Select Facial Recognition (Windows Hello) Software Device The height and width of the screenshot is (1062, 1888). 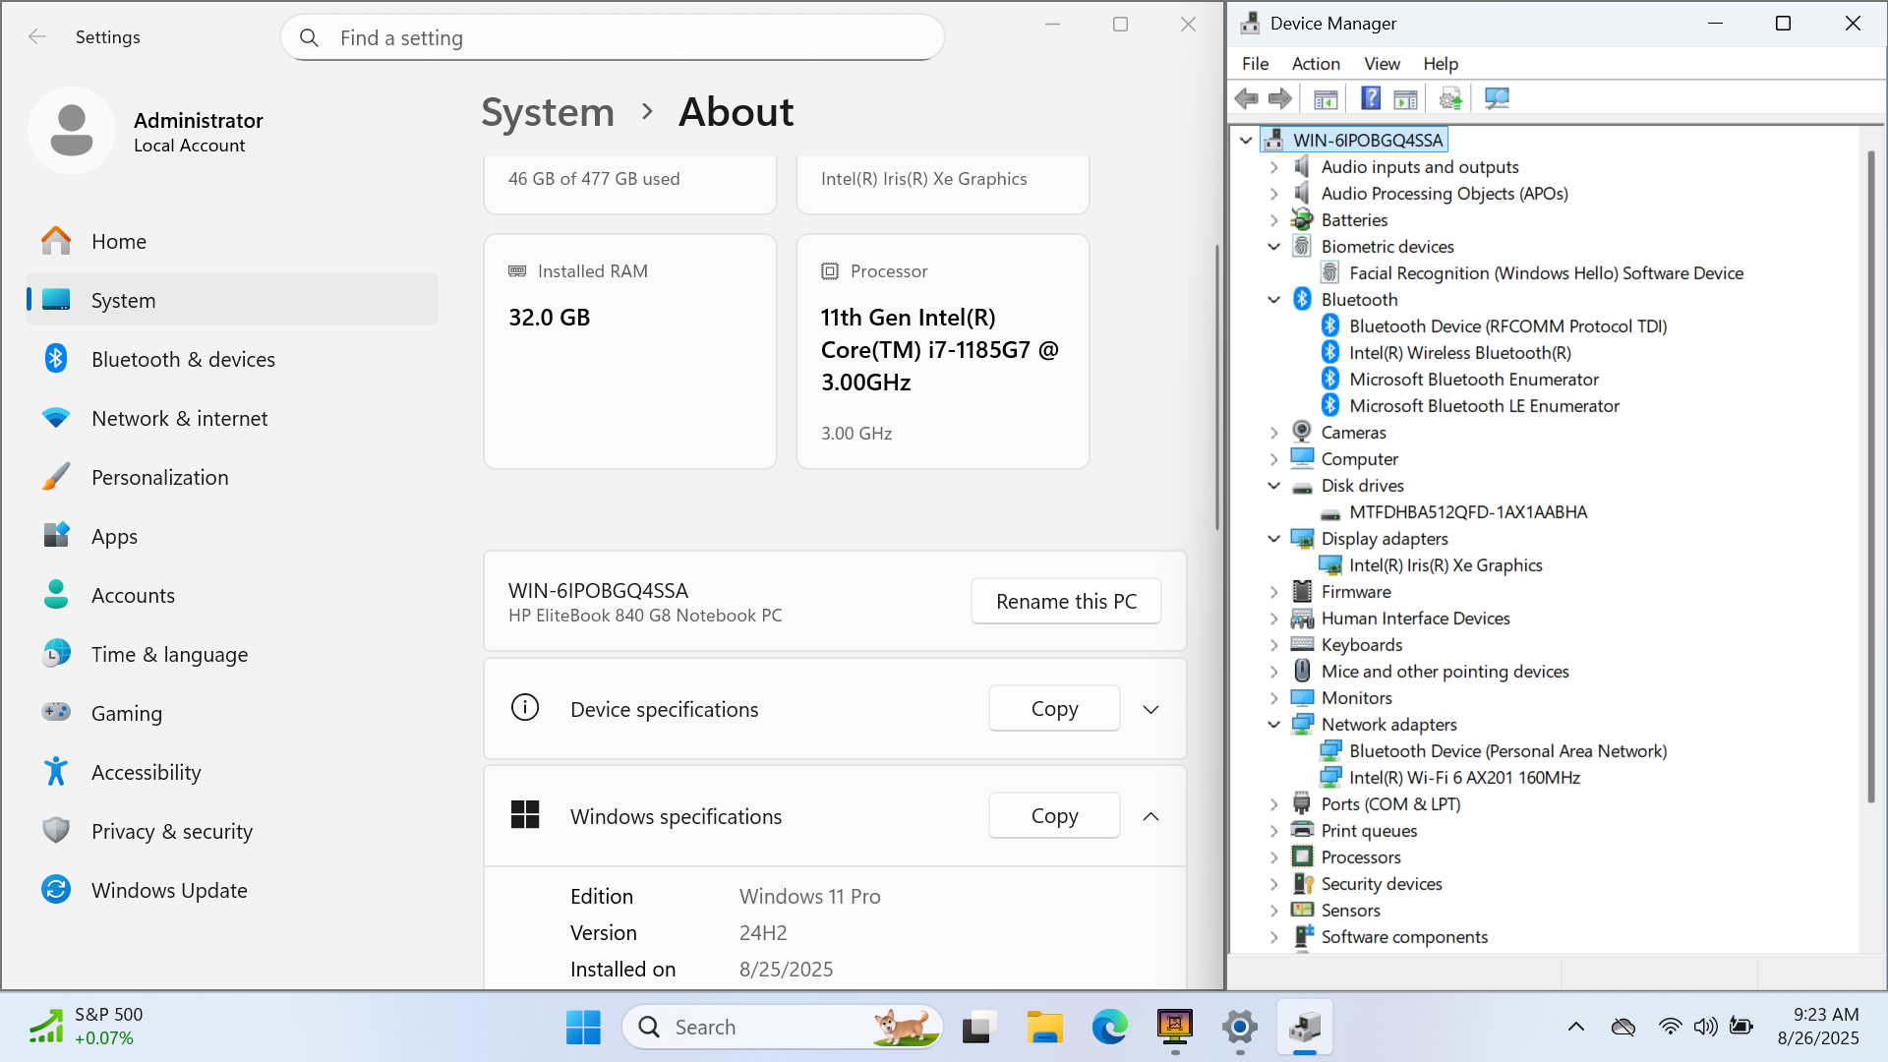pos(1546,273)
